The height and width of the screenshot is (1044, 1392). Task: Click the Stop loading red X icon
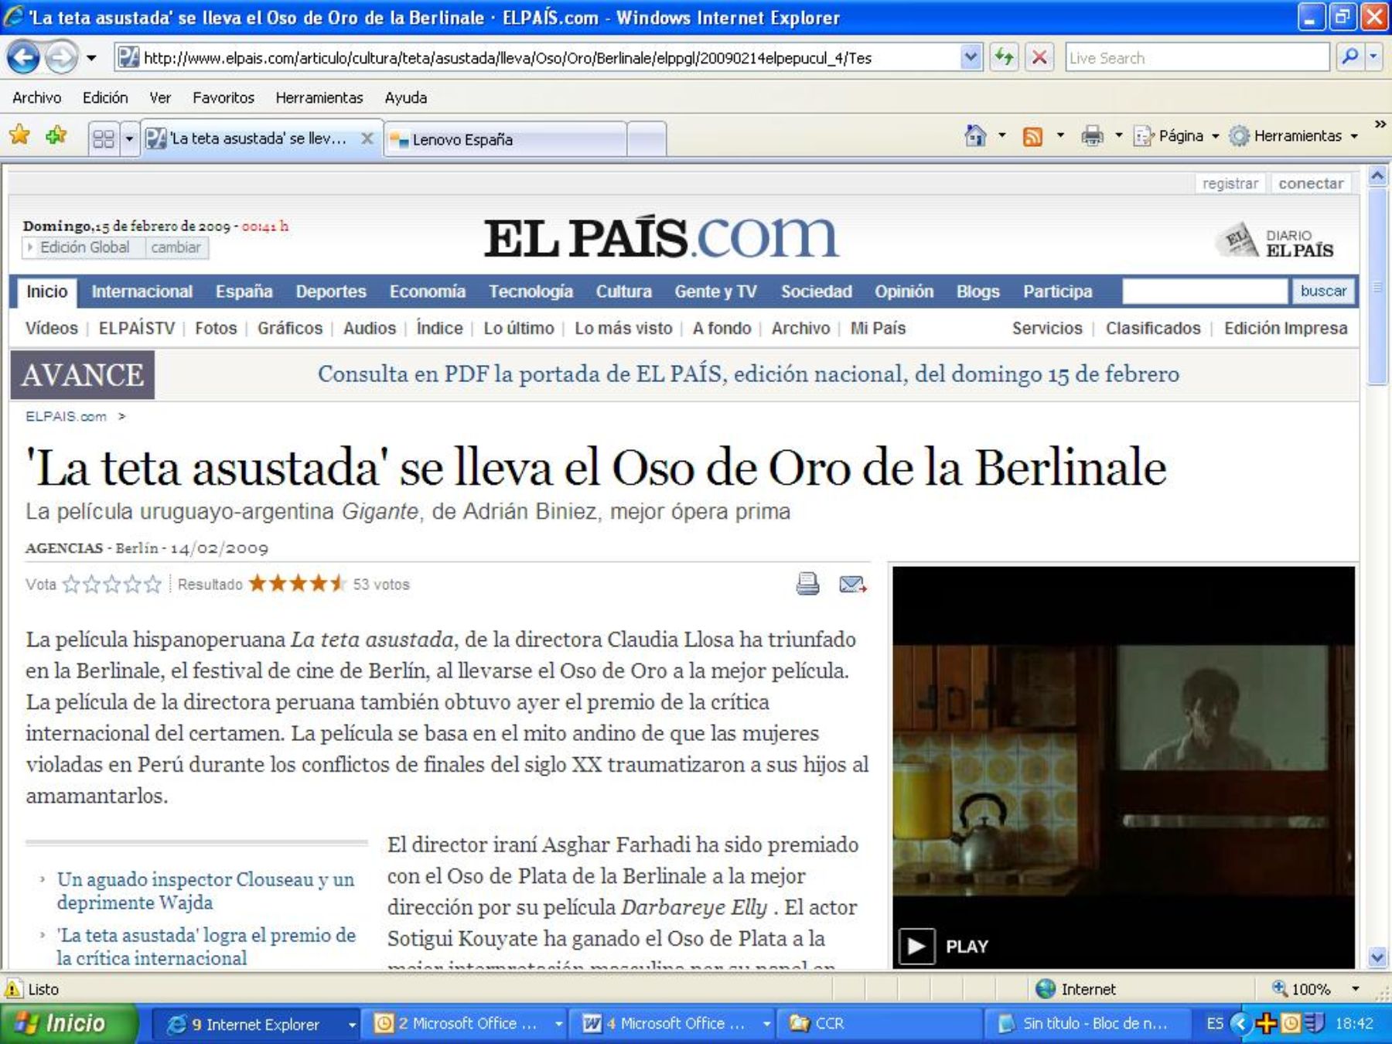(1040, 57)
